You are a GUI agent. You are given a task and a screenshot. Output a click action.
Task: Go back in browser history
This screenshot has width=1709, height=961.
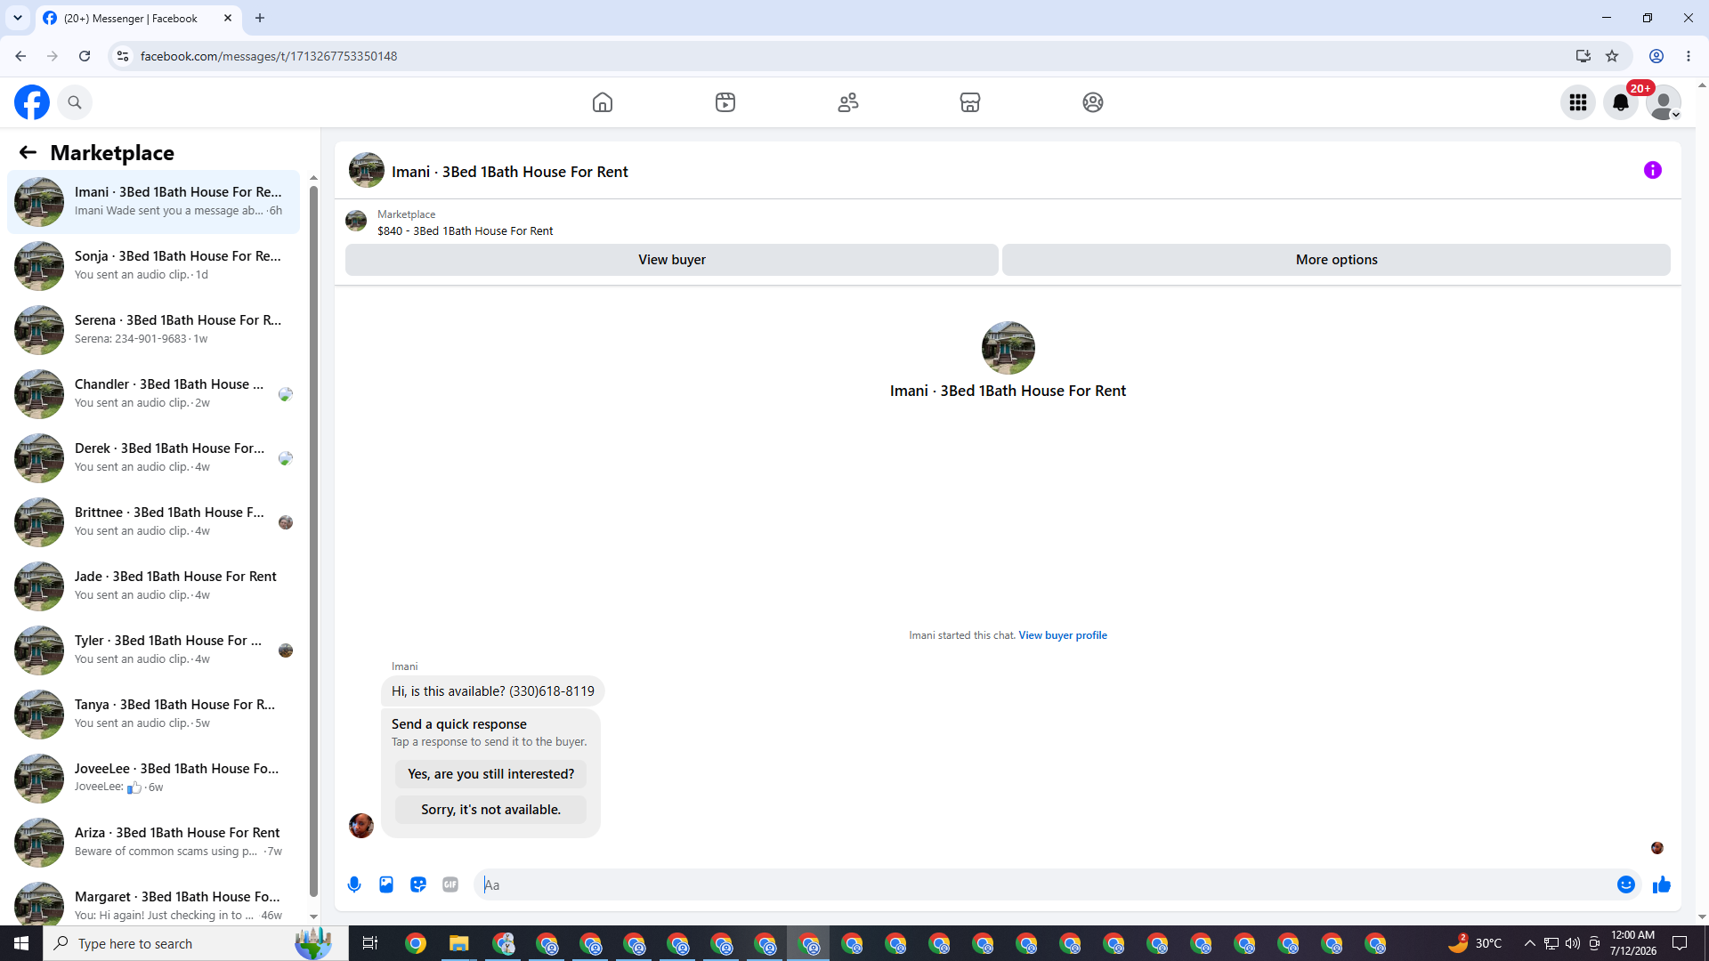[20, 56]
